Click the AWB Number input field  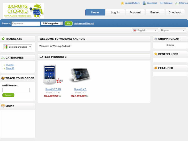click(x=16, y=90)
